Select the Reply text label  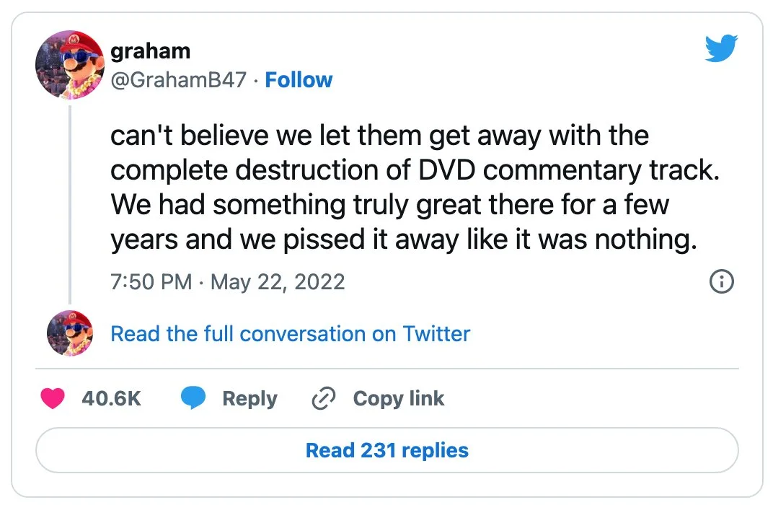point(249,399)
